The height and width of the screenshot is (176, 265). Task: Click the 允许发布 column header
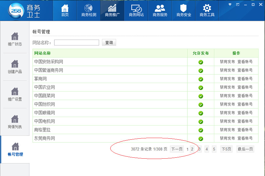(x=201, y=53)
